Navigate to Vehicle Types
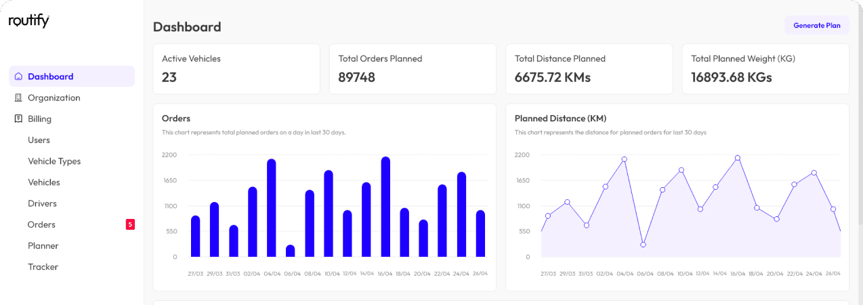Viewport: 863px width, 305px height. click(x=54, y=161)
